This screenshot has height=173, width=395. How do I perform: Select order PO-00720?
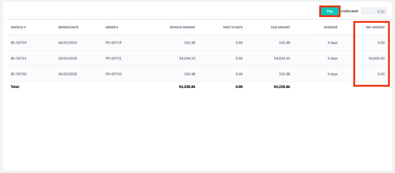[x=114, y=74]
